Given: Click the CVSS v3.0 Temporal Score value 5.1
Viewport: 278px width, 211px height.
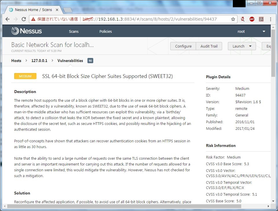Looking at the screenshot, I should (255, 194).
